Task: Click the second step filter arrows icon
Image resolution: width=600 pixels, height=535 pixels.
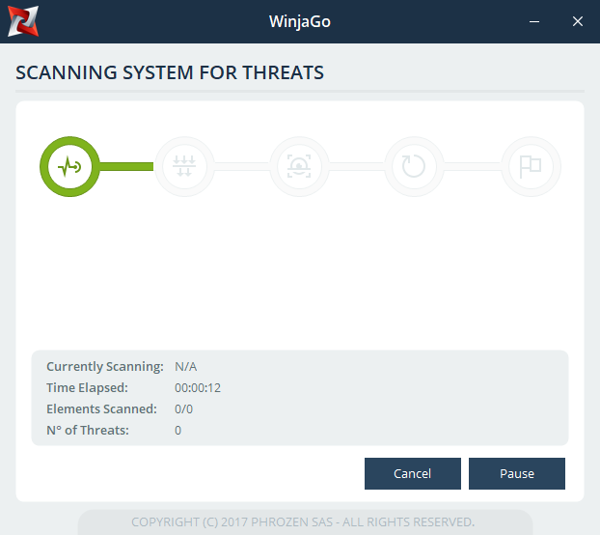Action: click(x=184, y=167)
